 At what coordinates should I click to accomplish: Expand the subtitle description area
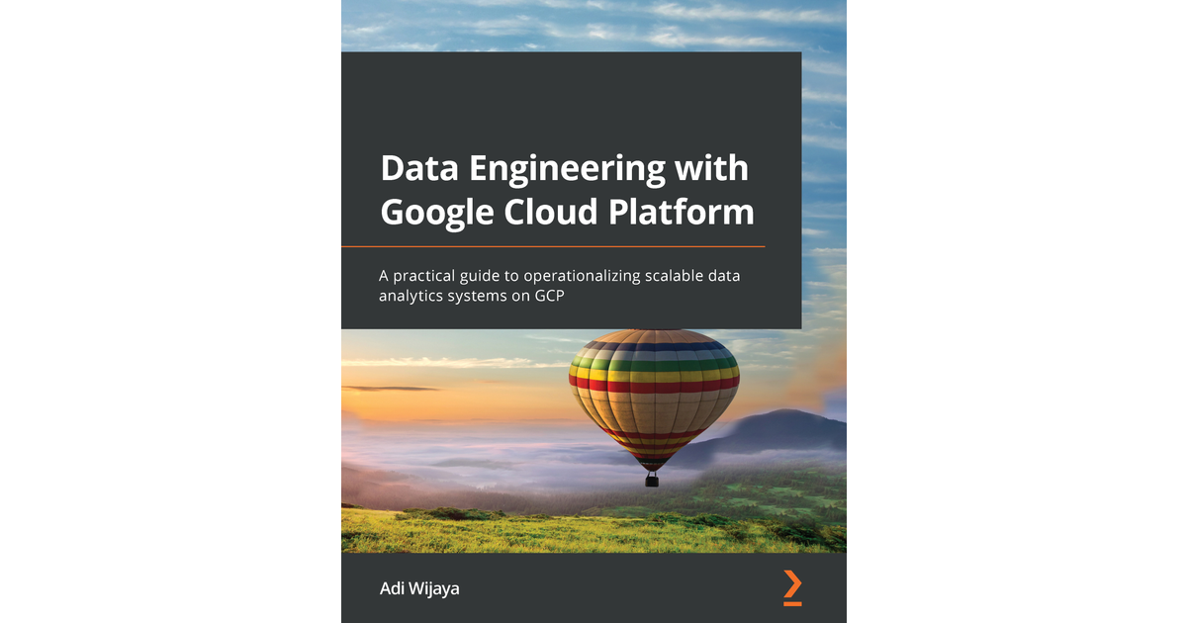tap(561, 285)
